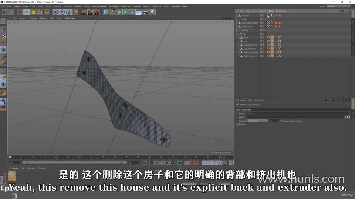Open Layout dropdown at top right
The height and width of the screenshot is (199, 355).
(x=339, y=6)
